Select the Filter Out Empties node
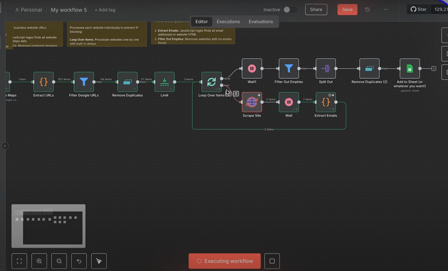 tap(289, 69)
